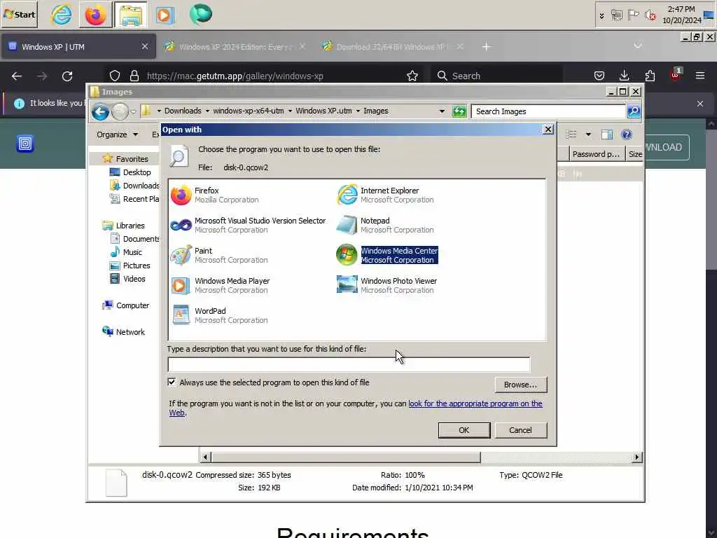Toggle 'Always use the selected program' checkbox

pos(172,382)
